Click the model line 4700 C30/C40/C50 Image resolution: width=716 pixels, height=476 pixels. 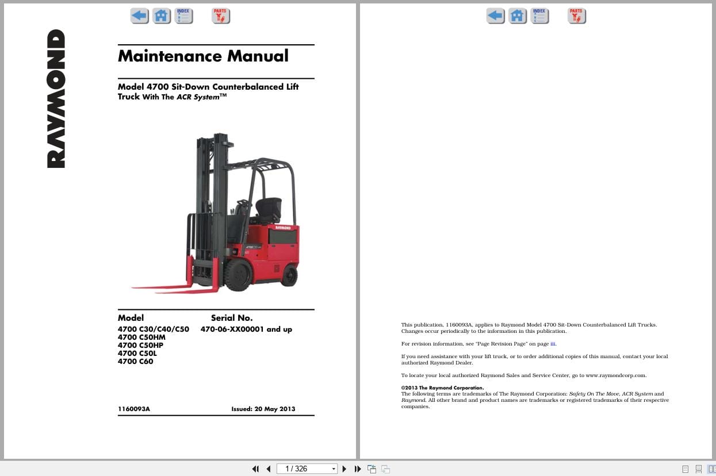click(154, 329)
